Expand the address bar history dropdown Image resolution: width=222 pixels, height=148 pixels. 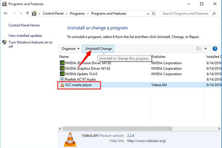pos(148,14)
